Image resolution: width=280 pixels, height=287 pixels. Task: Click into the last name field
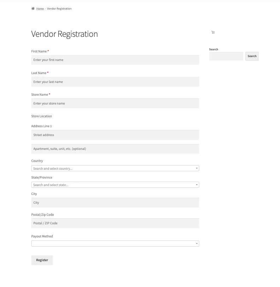point(115,82)
